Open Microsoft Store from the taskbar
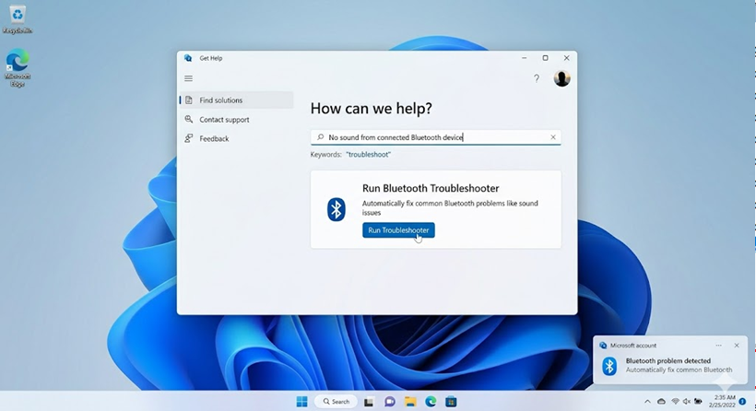Screen dimensions: 756x411 click(451, 402)
